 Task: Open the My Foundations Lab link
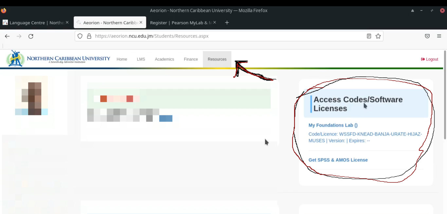coord(333,125)
